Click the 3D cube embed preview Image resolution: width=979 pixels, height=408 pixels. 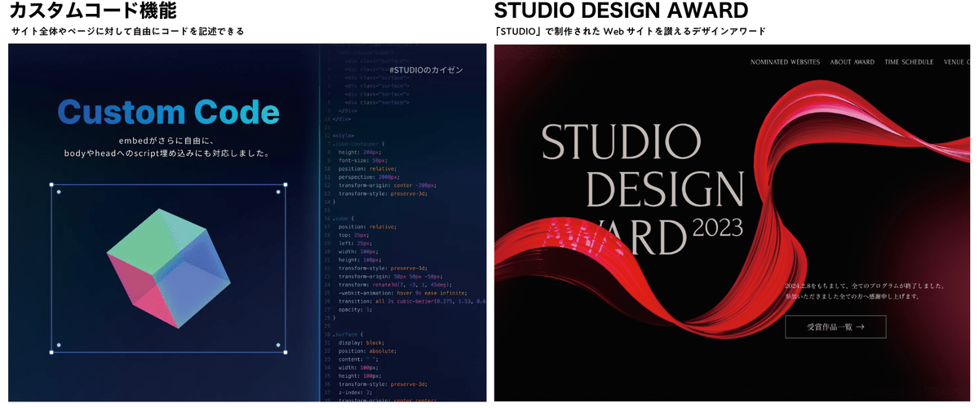click(168, 268)
